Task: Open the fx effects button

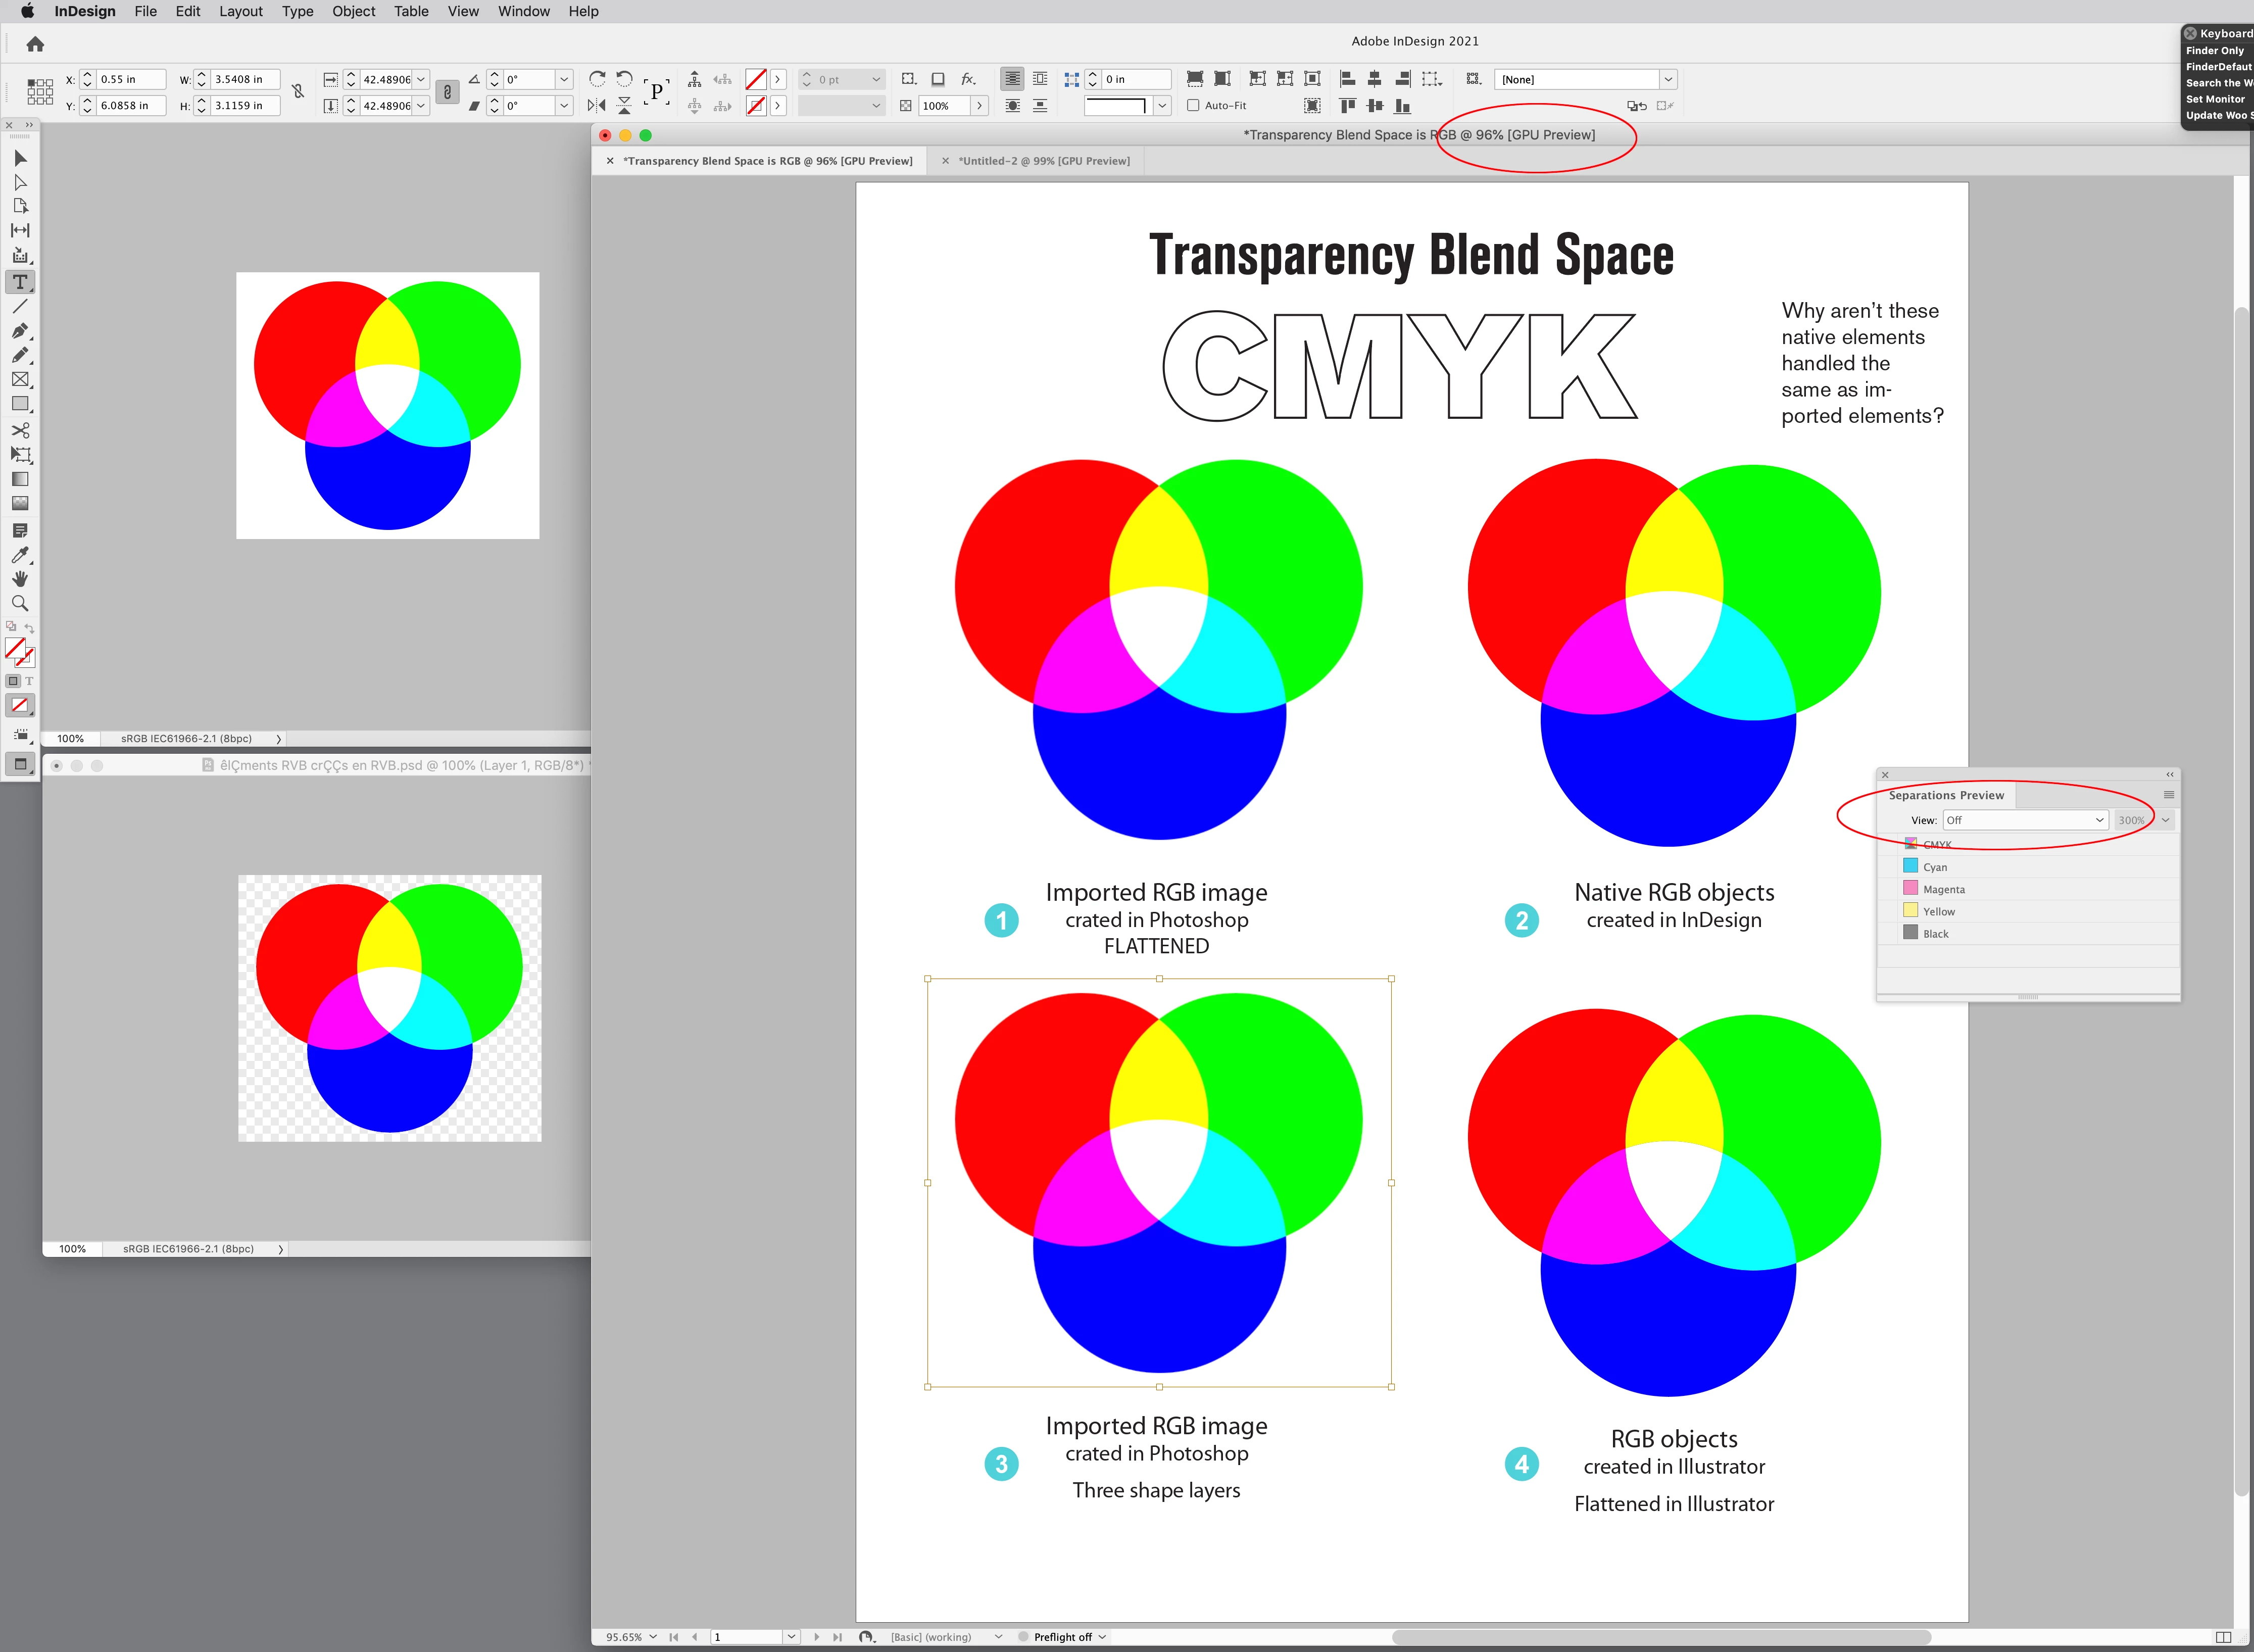Action: (x=967, y=79)
